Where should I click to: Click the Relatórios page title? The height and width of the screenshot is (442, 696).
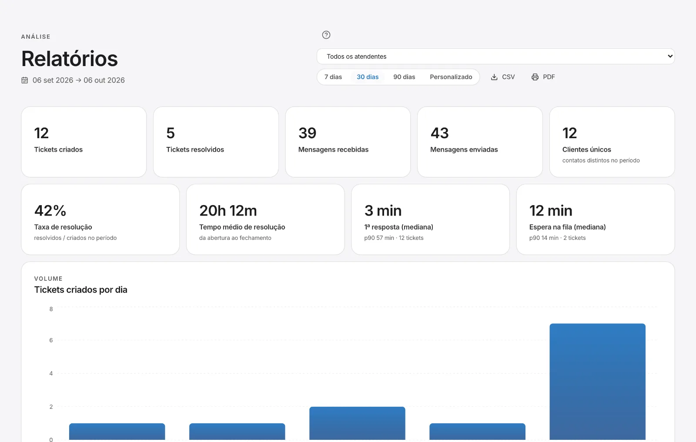point(70,59)
